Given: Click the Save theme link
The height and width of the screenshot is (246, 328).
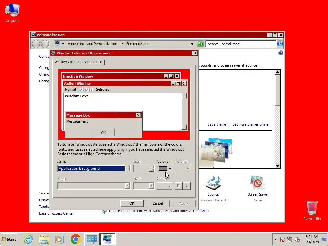Looking at the screenshot, I should 217,124.
